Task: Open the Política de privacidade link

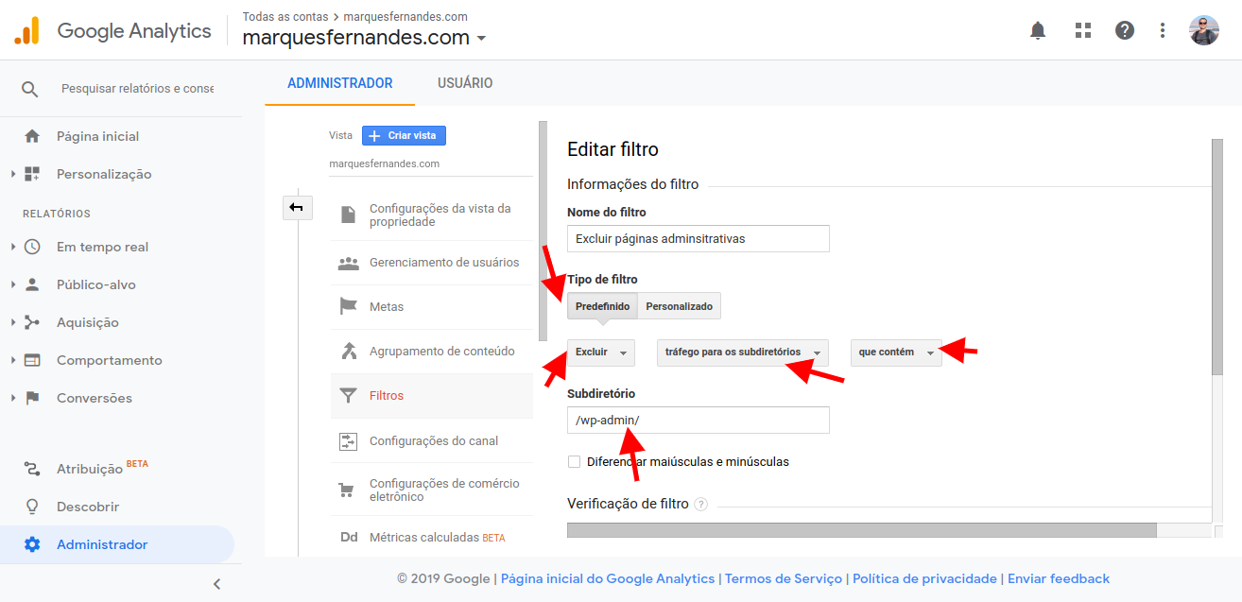Action: [925, 579]
